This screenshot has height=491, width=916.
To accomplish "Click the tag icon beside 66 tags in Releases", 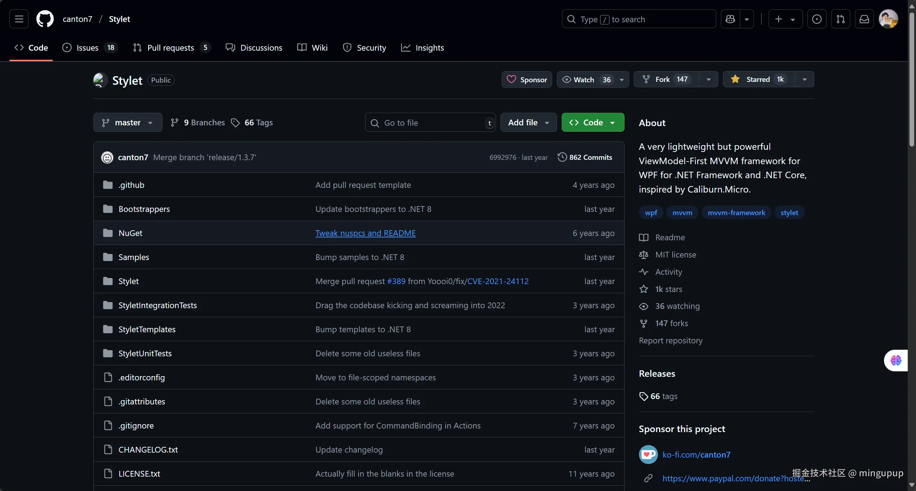I will [x=644, y=396].
